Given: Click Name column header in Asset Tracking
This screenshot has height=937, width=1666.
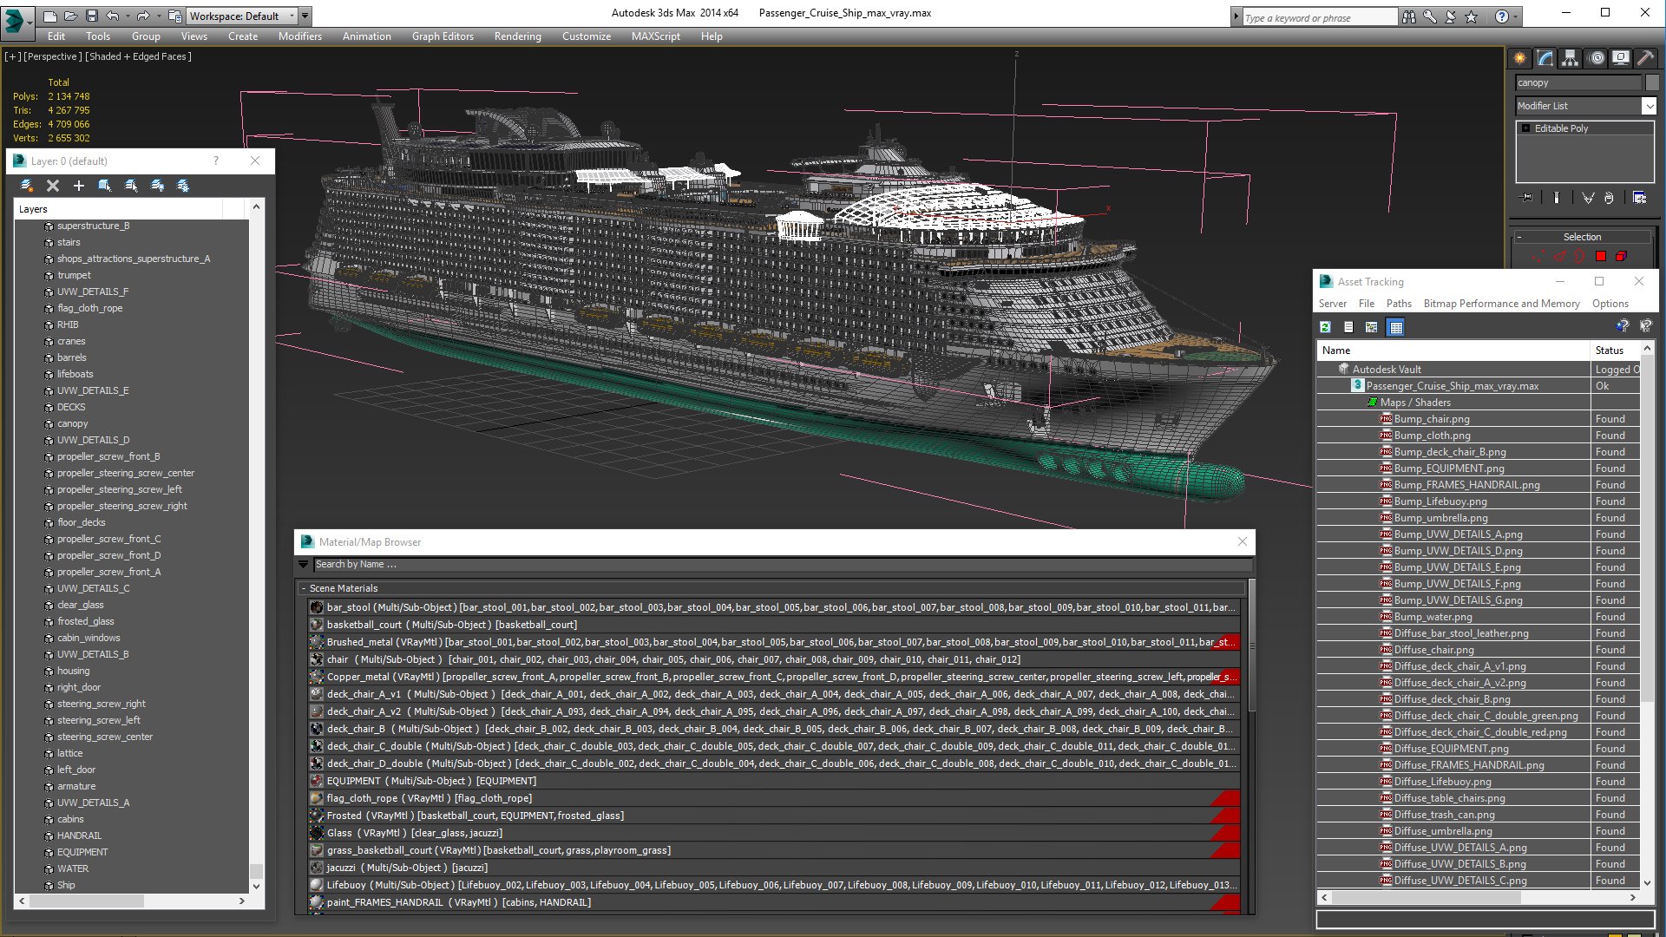Looking at the screenshot, I should tap(1453, 351).
